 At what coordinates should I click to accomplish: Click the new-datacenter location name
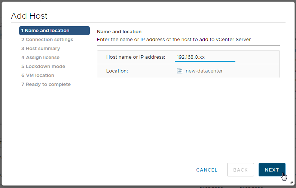click(x=204, y=71)
